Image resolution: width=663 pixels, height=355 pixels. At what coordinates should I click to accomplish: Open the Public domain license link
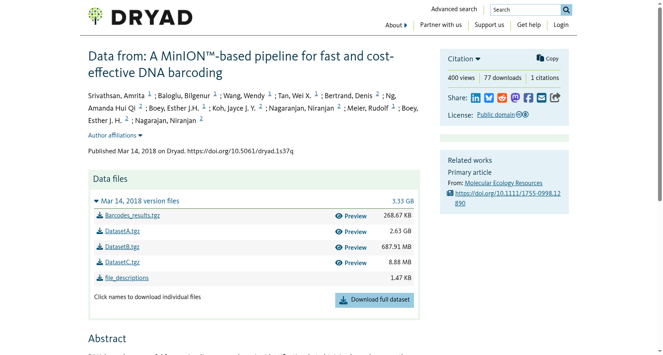click(x=496, y=115)
